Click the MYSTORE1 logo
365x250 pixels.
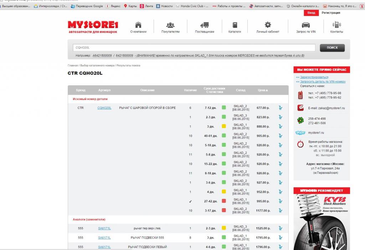93,27
